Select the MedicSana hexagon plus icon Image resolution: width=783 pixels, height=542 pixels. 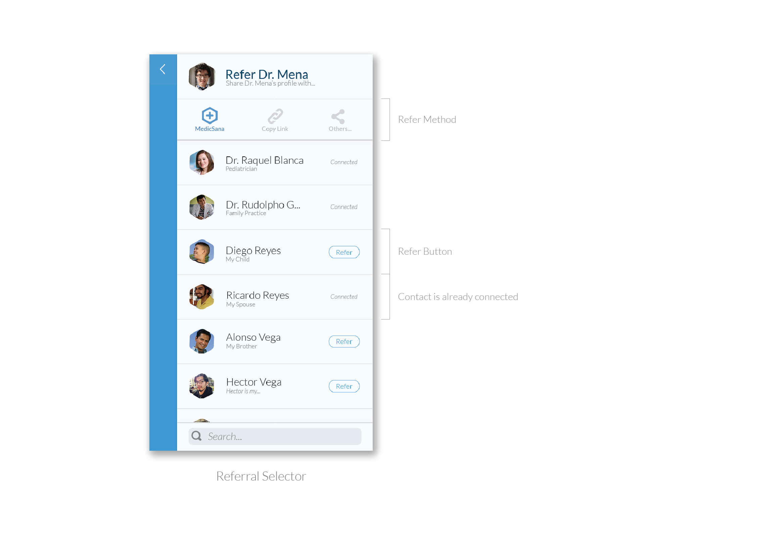tap(210, 116)
